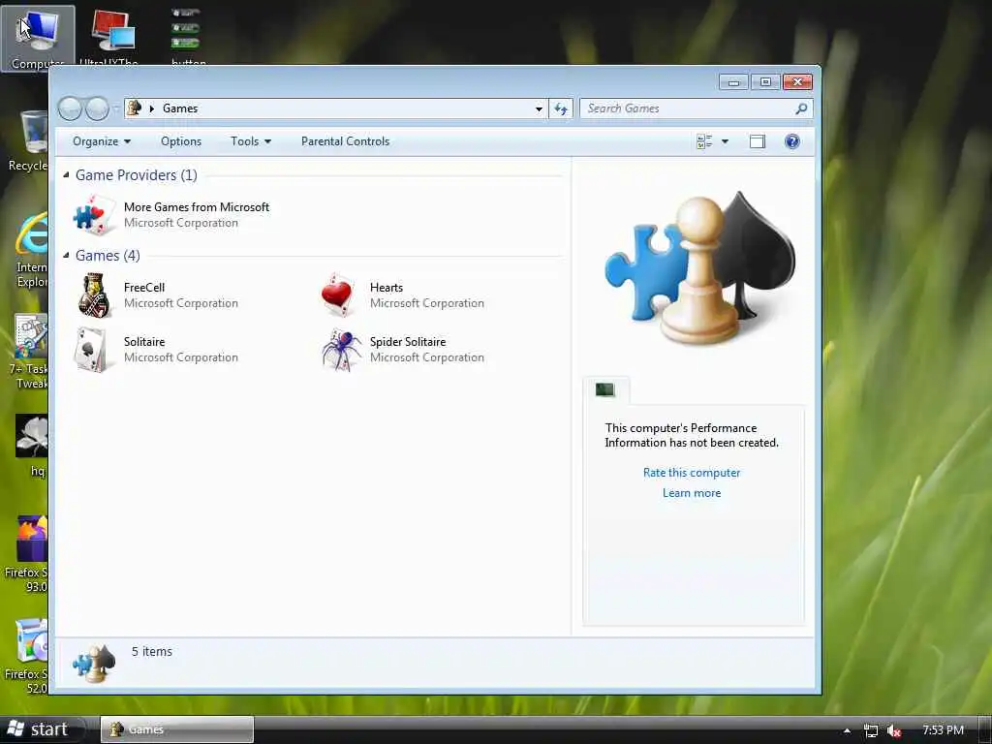992x744 pixels.
Task: Click the Rate this computer link
Action: 692,473
